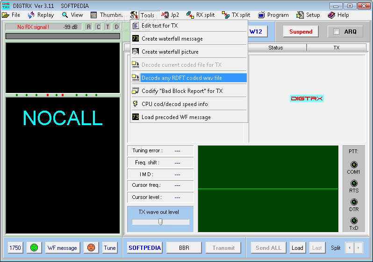Image resolution: width=373 pixels, height=262 pixels.
Task: Toggle the ARQ checkbox
Action: point(336,31)
